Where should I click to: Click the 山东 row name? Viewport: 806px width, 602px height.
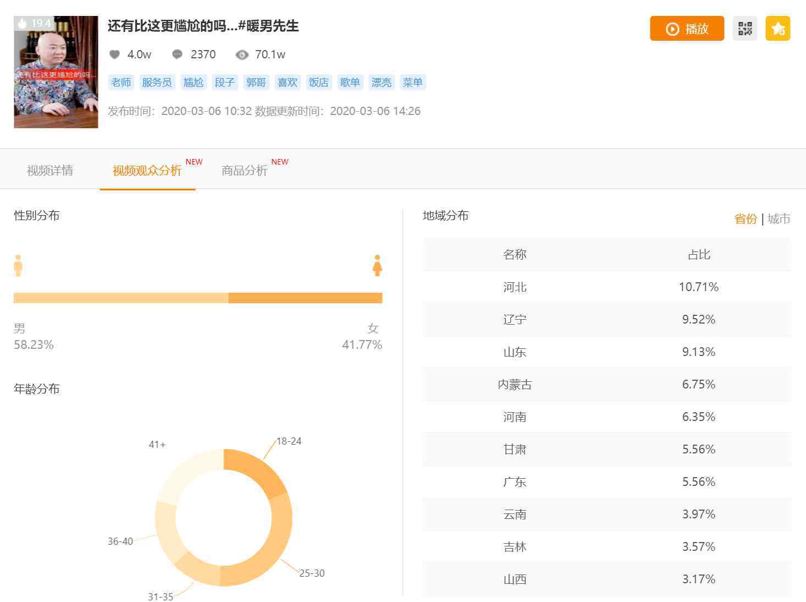(x=515, y=352)
